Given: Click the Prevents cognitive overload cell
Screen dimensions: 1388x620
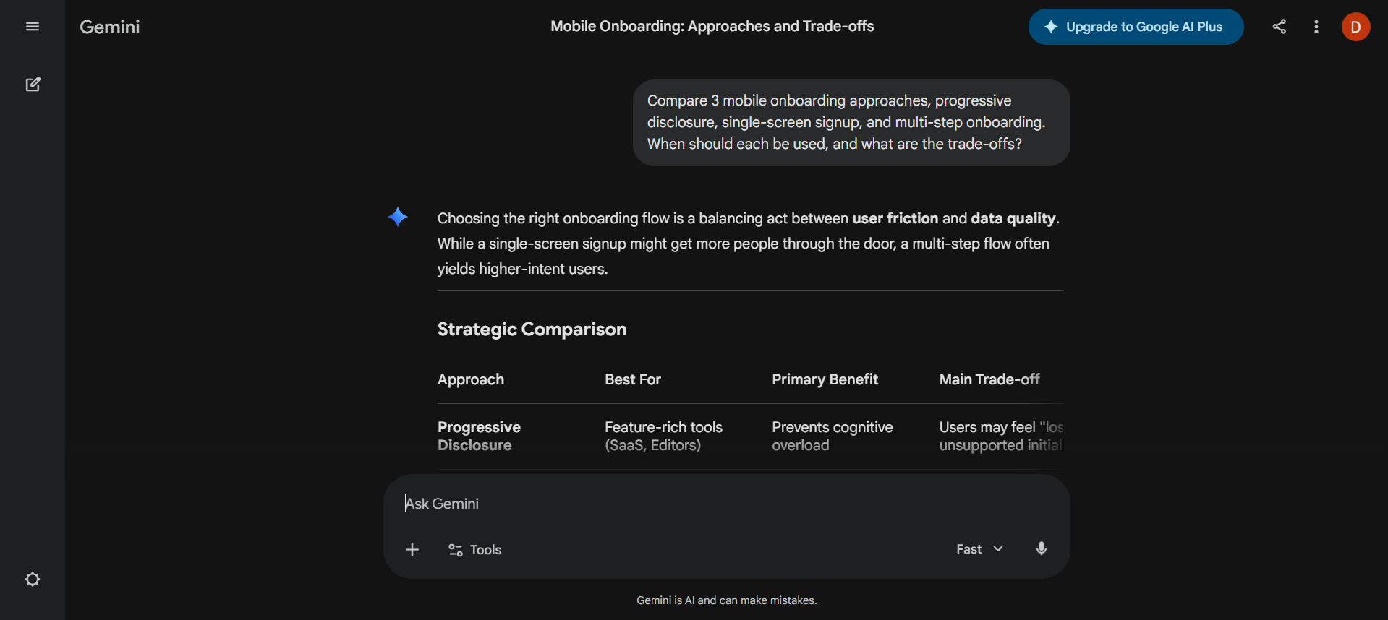Looking at the screenshot, I should pyautogui.click(x=832, y=436).
